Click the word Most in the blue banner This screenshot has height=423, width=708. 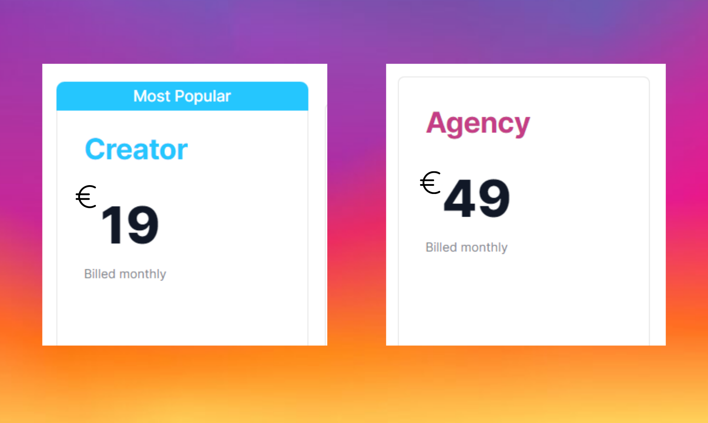152,96
